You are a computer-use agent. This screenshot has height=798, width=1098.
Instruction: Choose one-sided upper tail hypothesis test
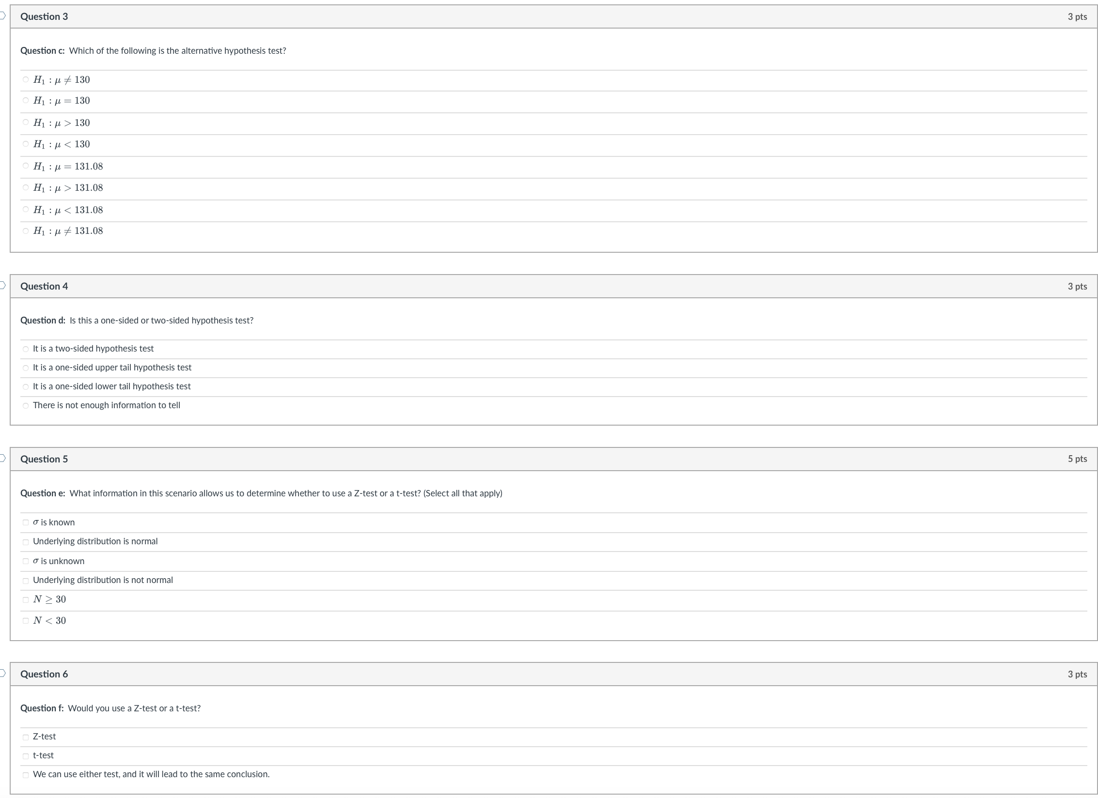pos(26,368)
